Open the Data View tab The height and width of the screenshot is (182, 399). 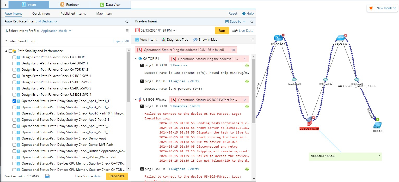click(110, 5)
